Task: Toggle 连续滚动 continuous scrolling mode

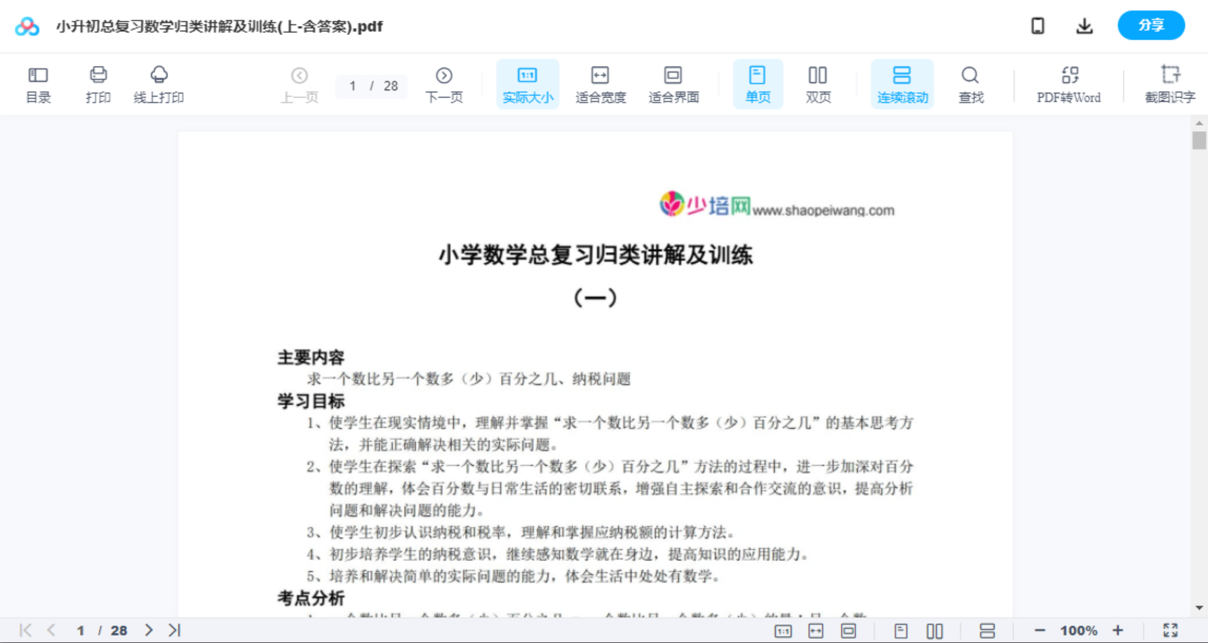Action: click(x=901, y=83)
